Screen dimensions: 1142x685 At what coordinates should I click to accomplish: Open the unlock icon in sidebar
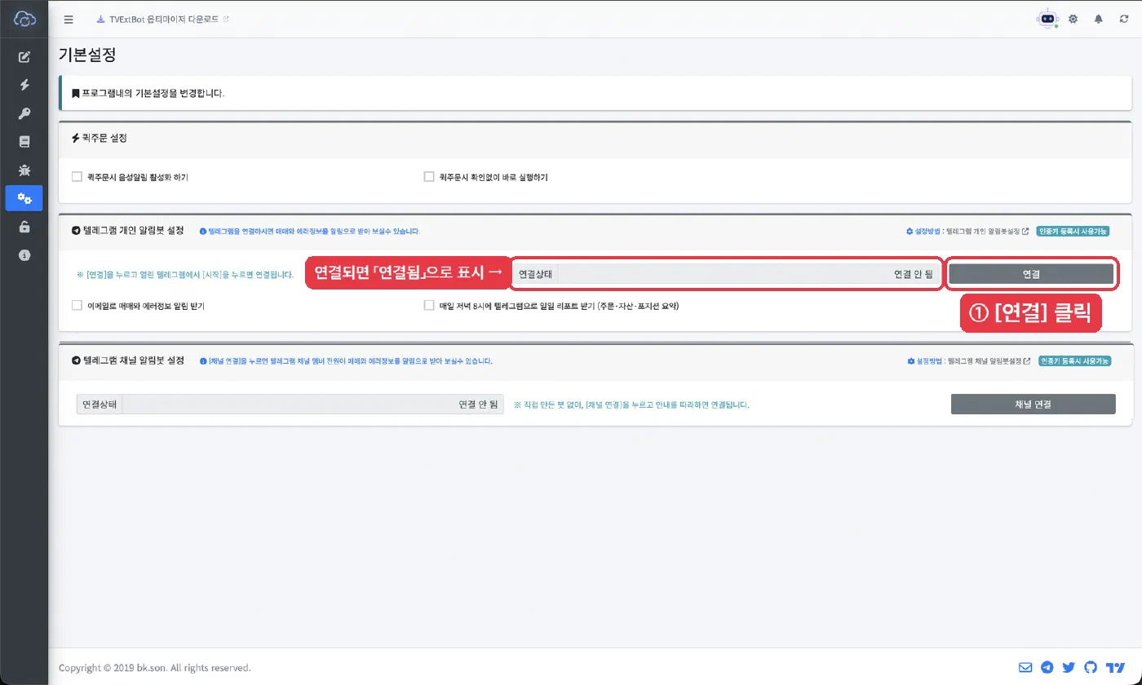(24, 228)
